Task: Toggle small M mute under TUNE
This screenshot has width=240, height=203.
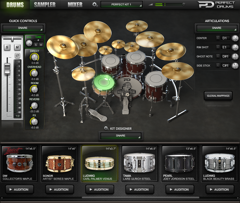Action: pyautogui.click(x=41, y=45)
